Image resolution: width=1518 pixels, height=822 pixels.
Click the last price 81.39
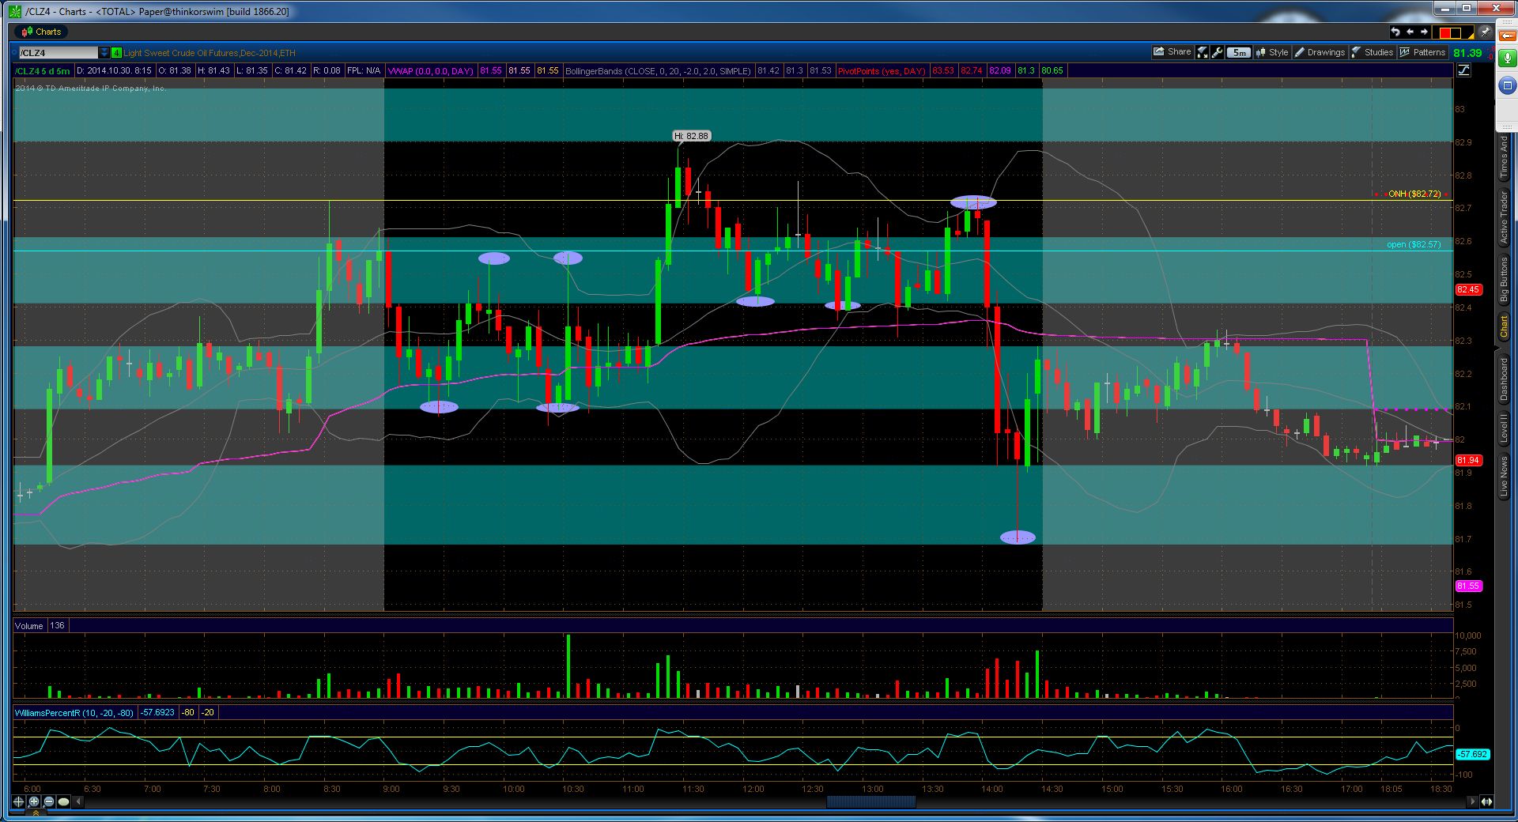[x=1467, y=53]
